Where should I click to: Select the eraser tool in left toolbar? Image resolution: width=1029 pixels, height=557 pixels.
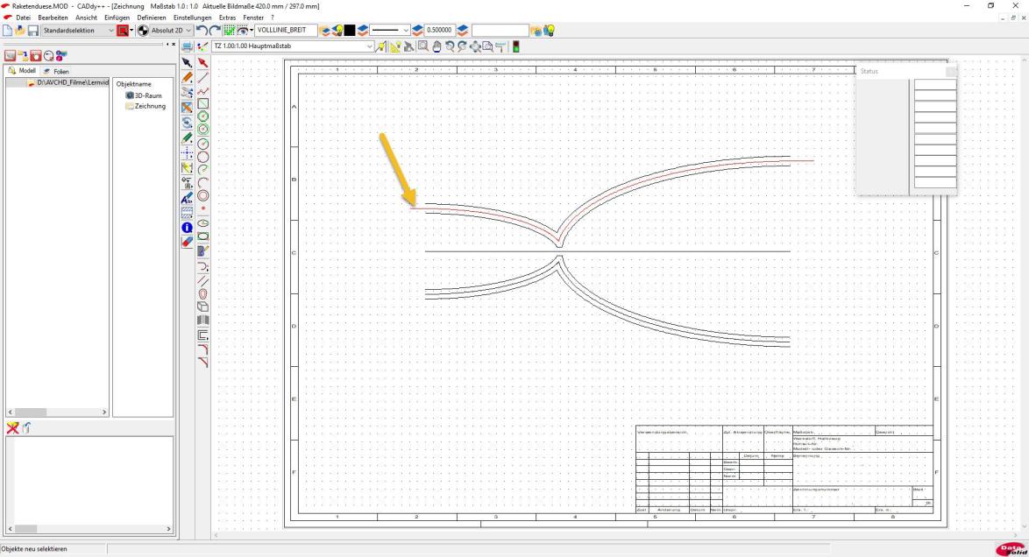click(187, 242)
